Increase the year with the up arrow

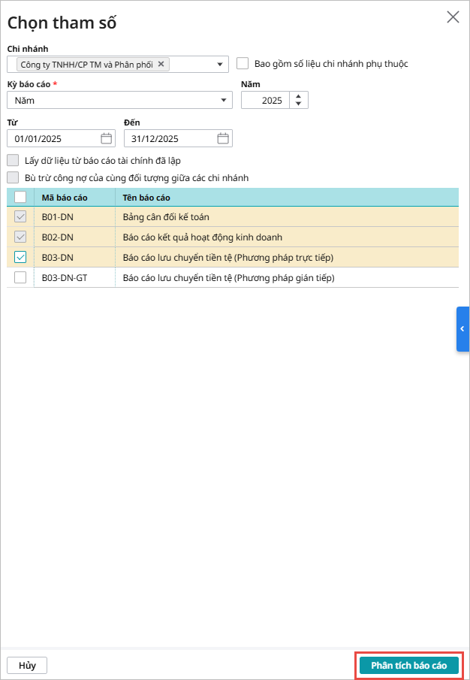pos(299,96)
